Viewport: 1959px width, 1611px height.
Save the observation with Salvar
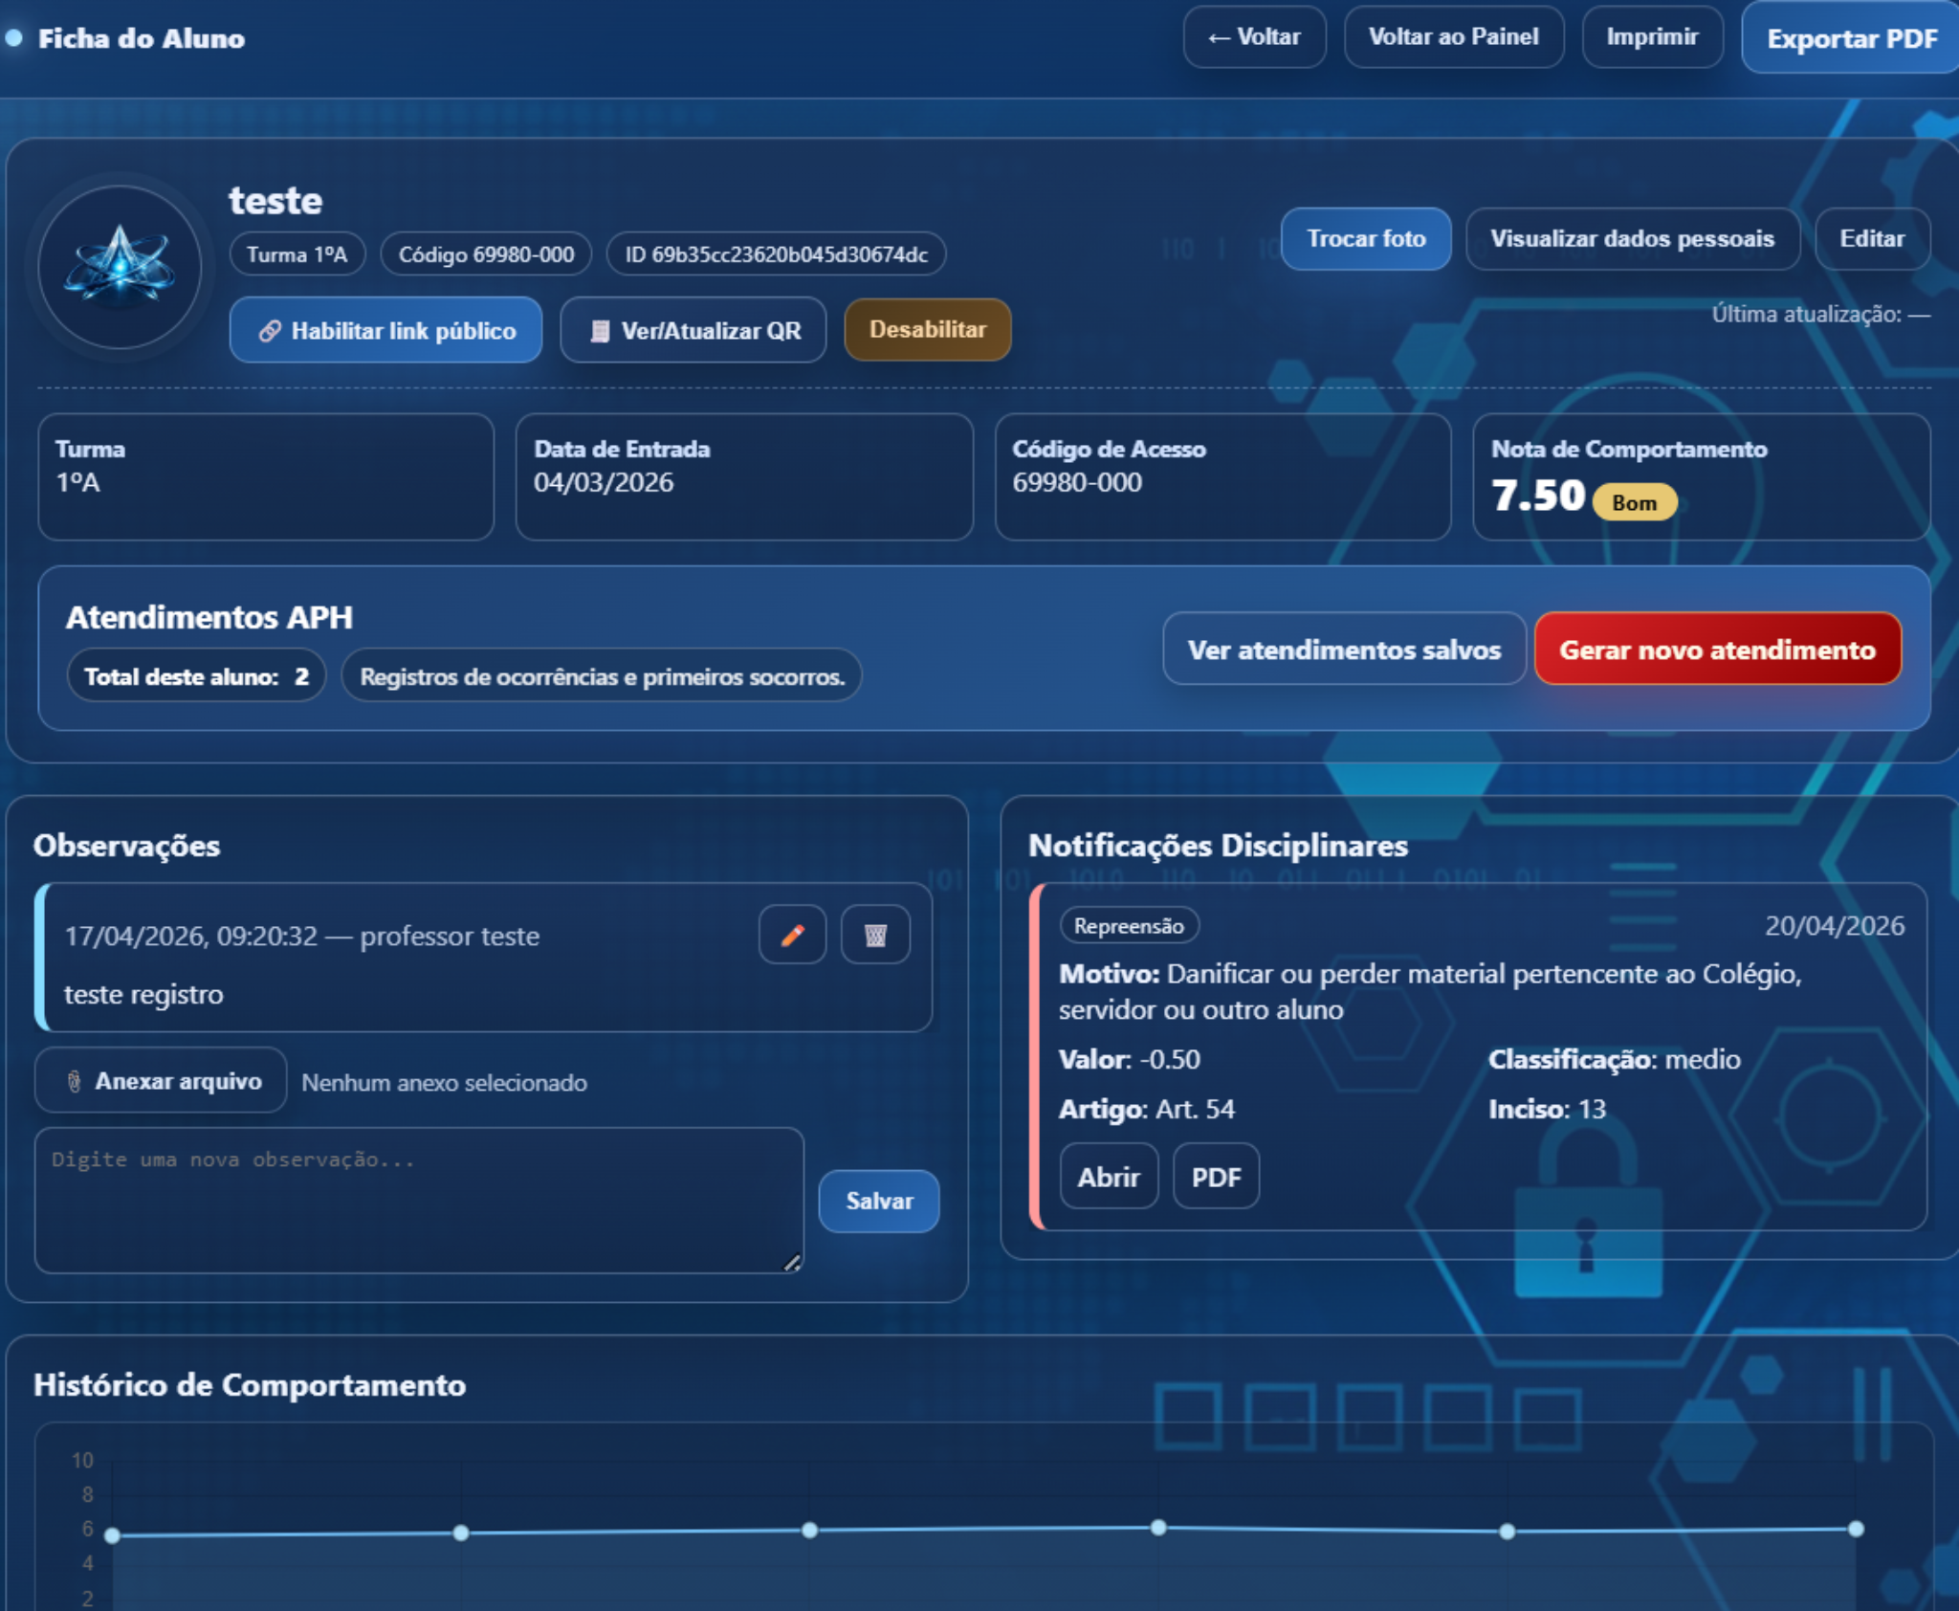coord(878,1201)
